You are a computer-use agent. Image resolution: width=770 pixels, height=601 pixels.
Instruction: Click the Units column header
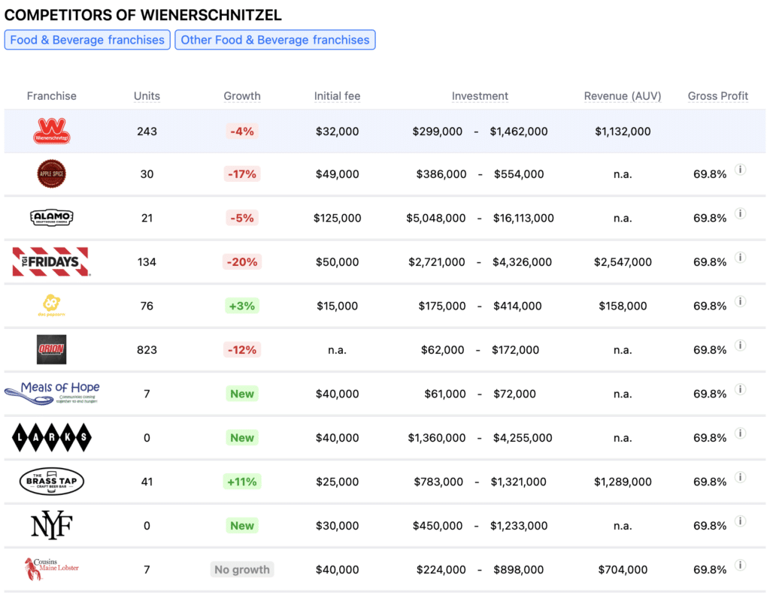pyautogui.click(x=147, y=95)
